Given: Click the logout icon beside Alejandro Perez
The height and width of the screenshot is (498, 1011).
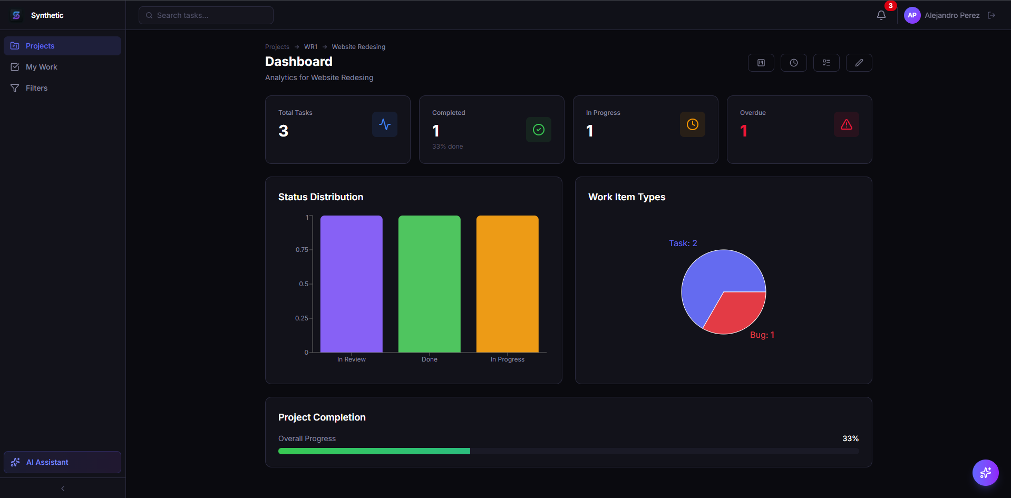Looking at the screenshot, I should coord(992,15).
